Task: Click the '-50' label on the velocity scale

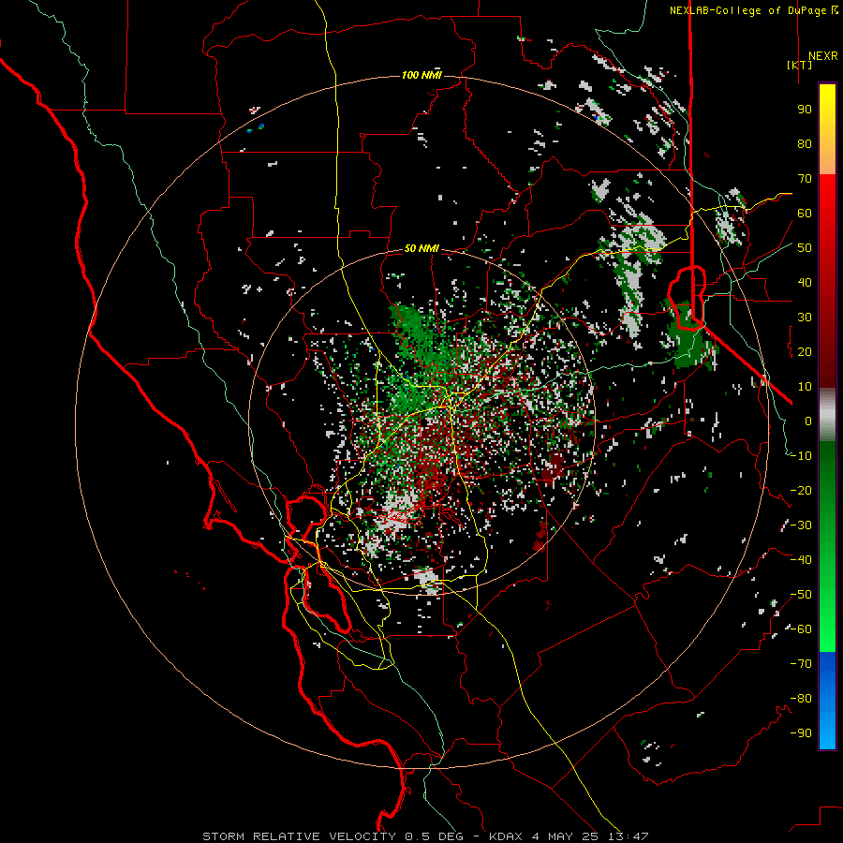Action: 801,595
